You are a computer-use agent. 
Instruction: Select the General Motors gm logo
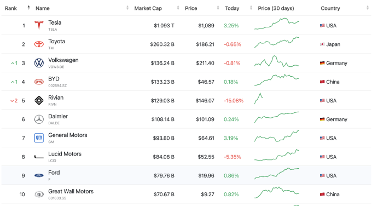(x=39, y=138)
